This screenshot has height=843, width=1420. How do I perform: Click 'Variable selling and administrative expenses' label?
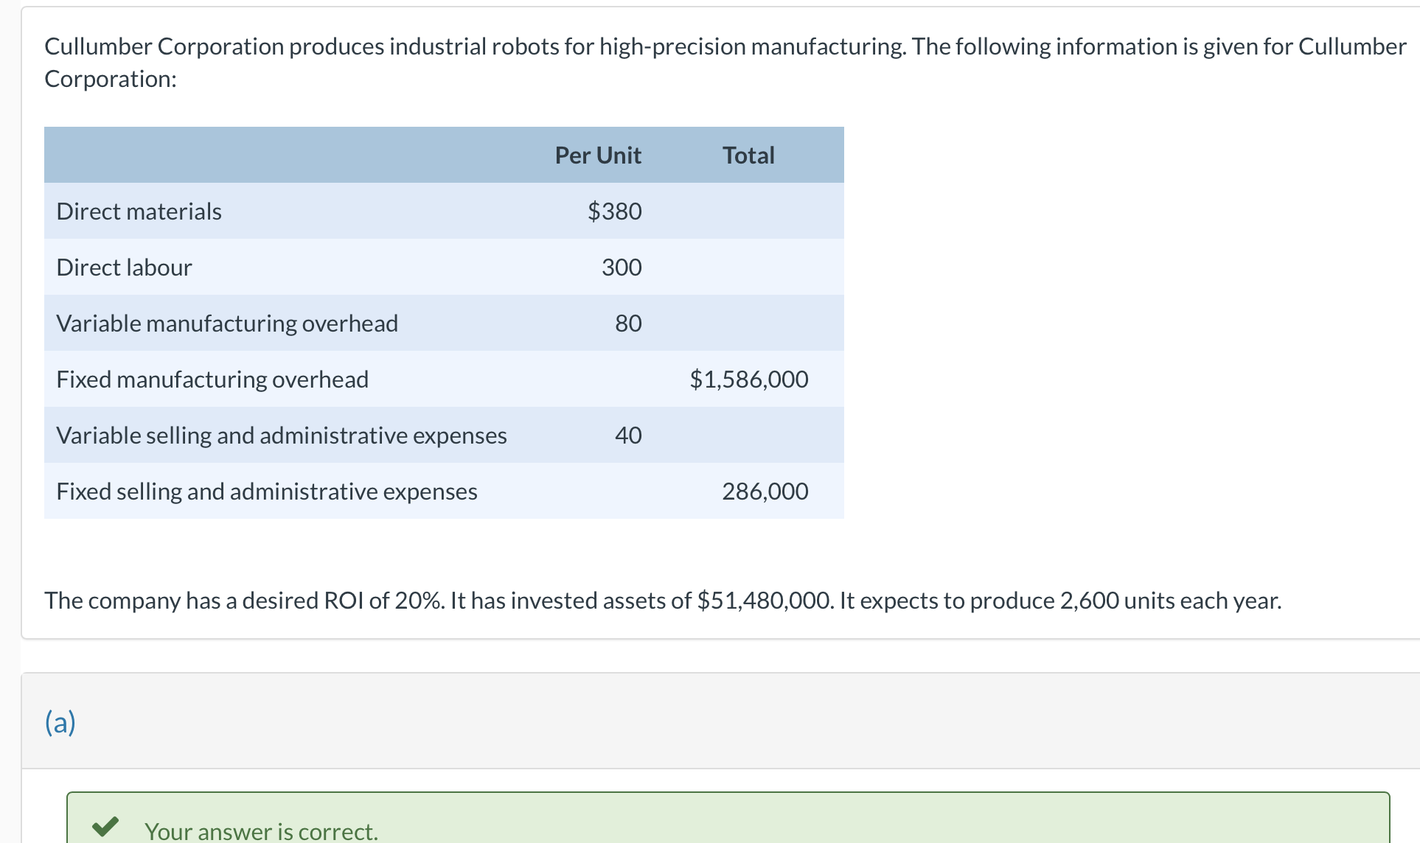click(x=282, y=436)
